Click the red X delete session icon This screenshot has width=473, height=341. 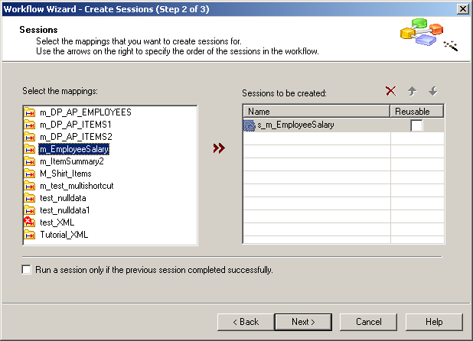pos(391,91)
